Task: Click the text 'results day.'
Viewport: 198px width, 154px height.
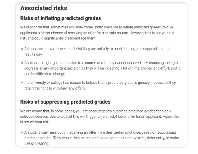Action: point(34,54)
